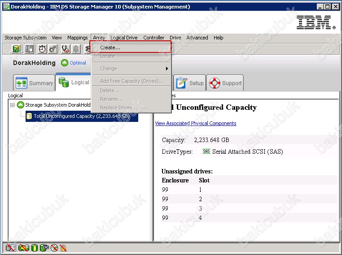Screen dimensions: 342x255
Task: Click Add Free Capacity (Drives)... menu entry
Action: (x=131, y=81)
